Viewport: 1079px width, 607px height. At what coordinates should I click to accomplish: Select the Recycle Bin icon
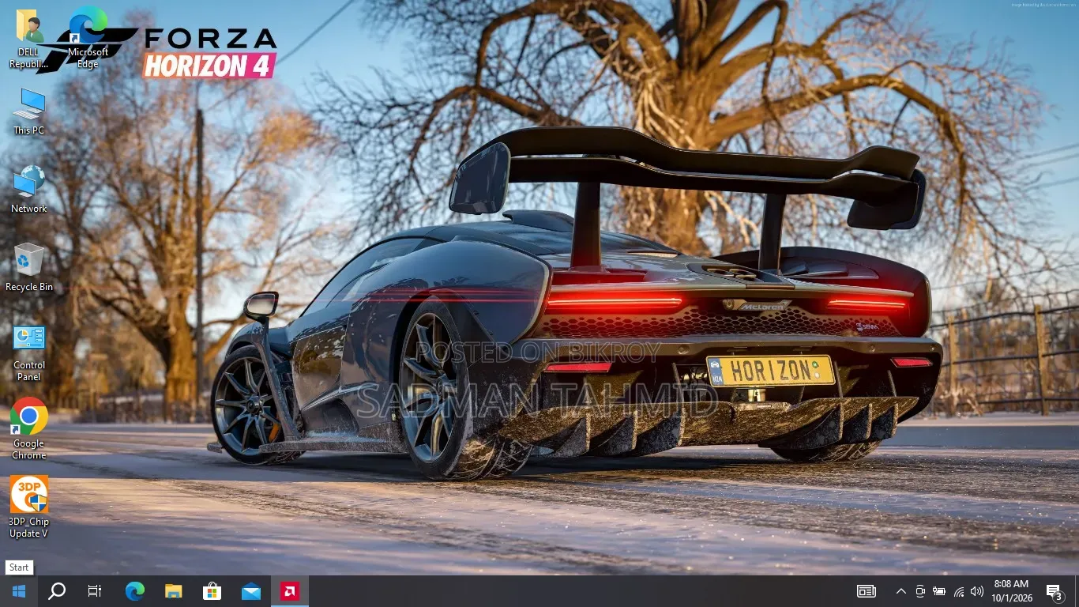pos(29,268)
